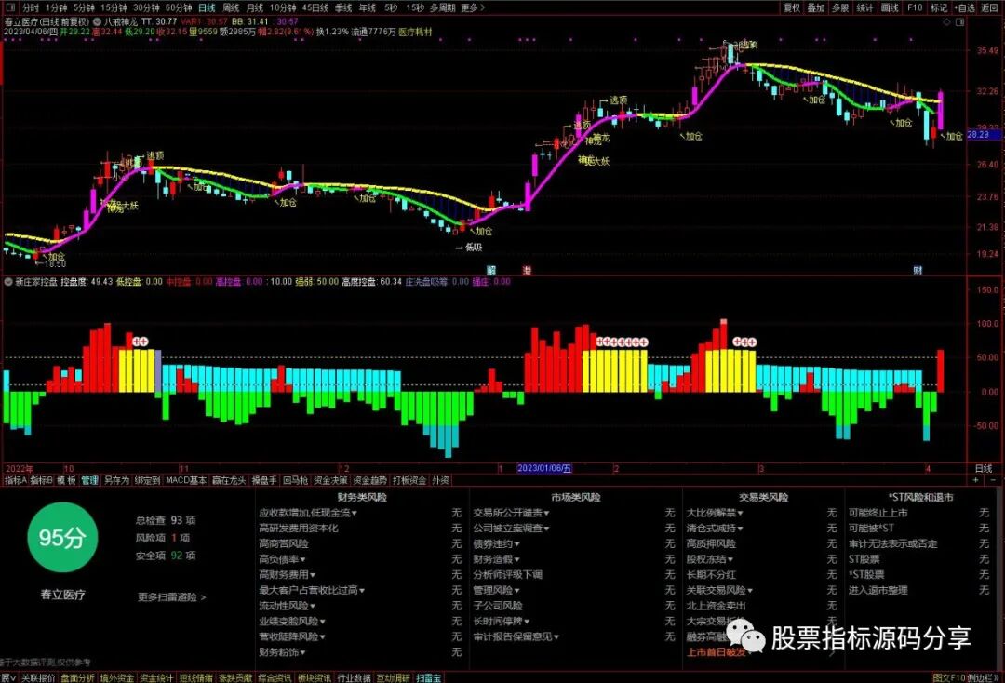
Task: Click the round icon before 新庄家控盘
Action: tap(8, 281)
